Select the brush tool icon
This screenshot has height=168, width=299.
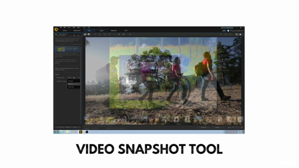(100, 35)
